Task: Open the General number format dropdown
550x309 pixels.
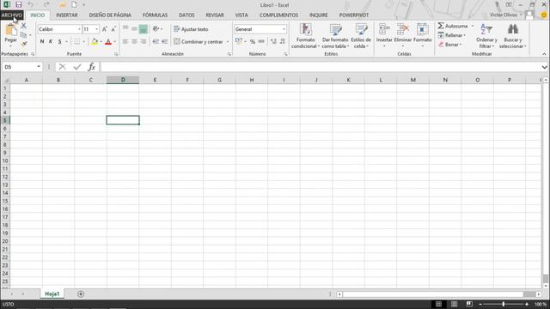Action: [x=284, y=29]
